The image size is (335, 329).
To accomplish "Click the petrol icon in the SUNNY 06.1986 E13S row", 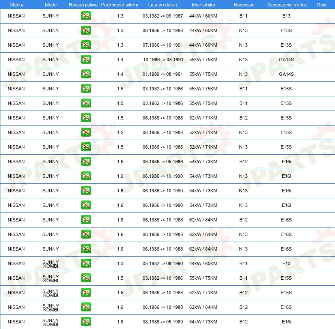I will tap(86, 30).
